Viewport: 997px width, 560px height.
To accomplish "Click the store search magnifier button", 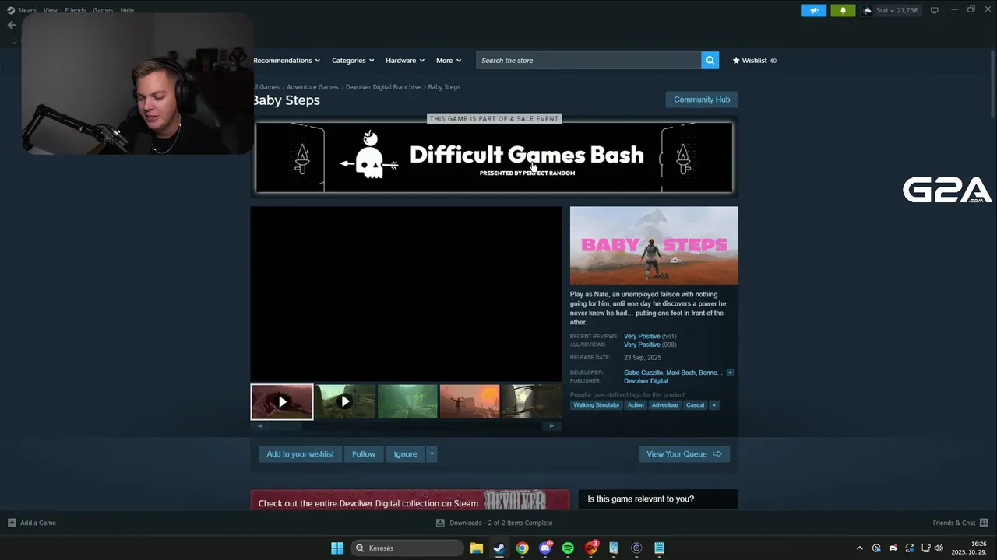I will [x=710, y=60].
